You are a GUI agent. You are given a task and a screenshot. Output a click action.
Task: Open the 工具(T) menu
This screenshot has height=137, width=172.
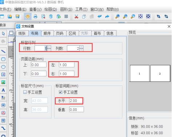tap(81, 9)
